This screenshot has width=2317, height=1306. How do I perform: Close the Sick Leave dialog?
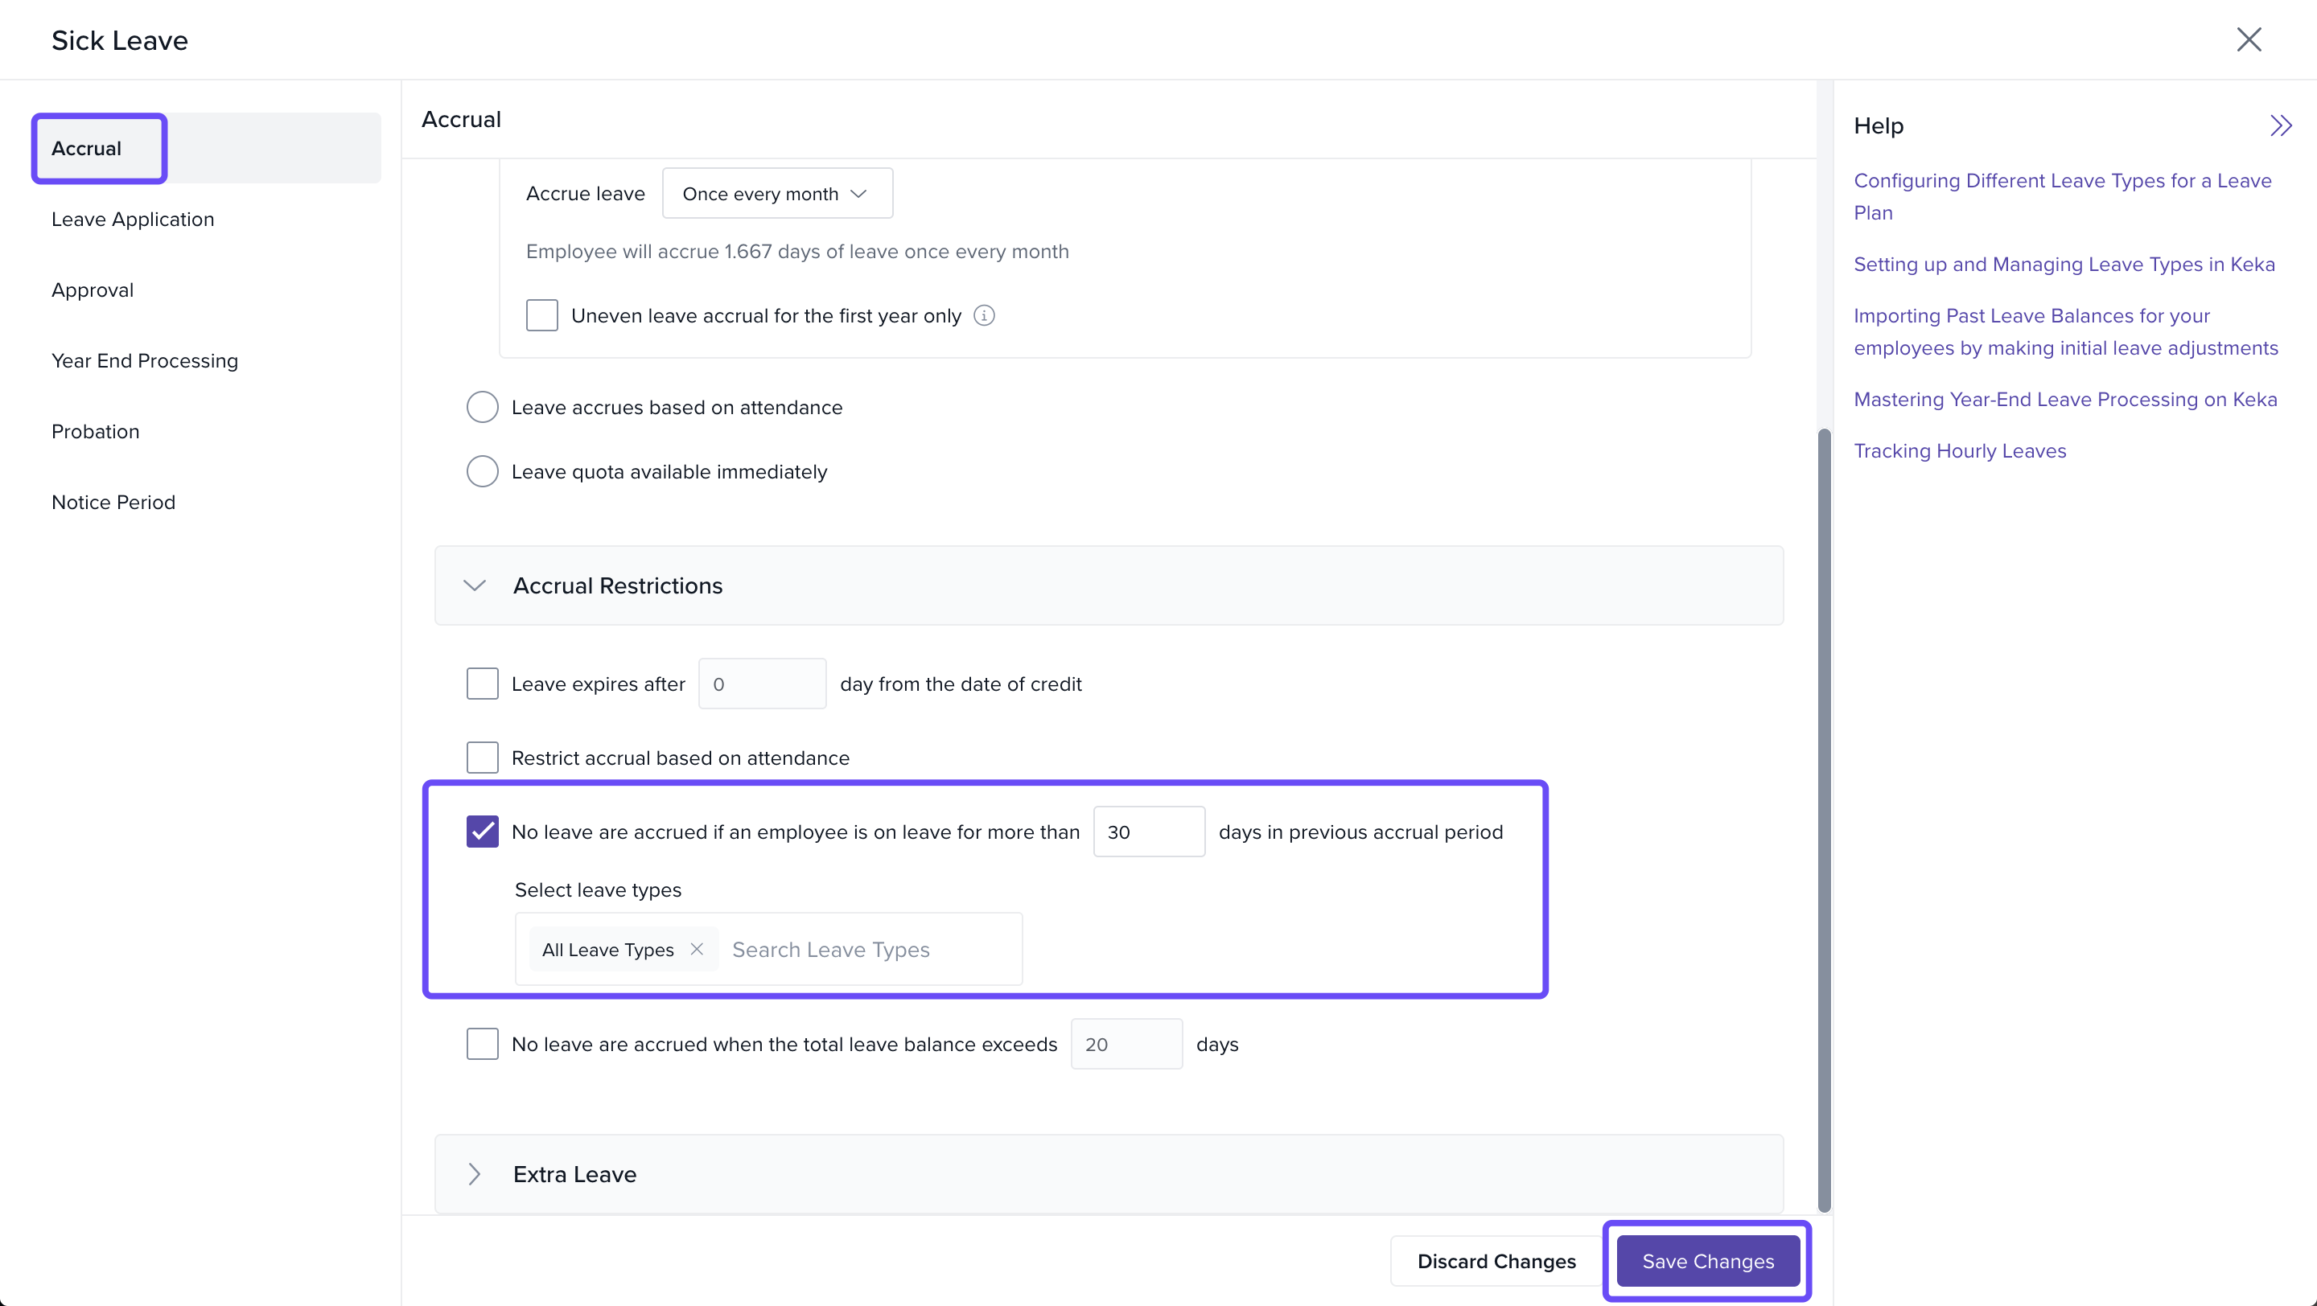coord(2248,39)
